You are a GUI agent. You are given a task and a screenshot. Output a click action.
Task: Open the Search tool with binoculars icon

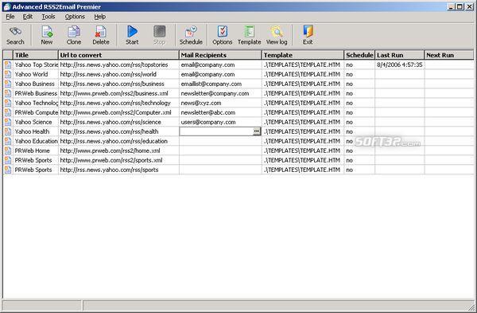[x=15, y=35]
